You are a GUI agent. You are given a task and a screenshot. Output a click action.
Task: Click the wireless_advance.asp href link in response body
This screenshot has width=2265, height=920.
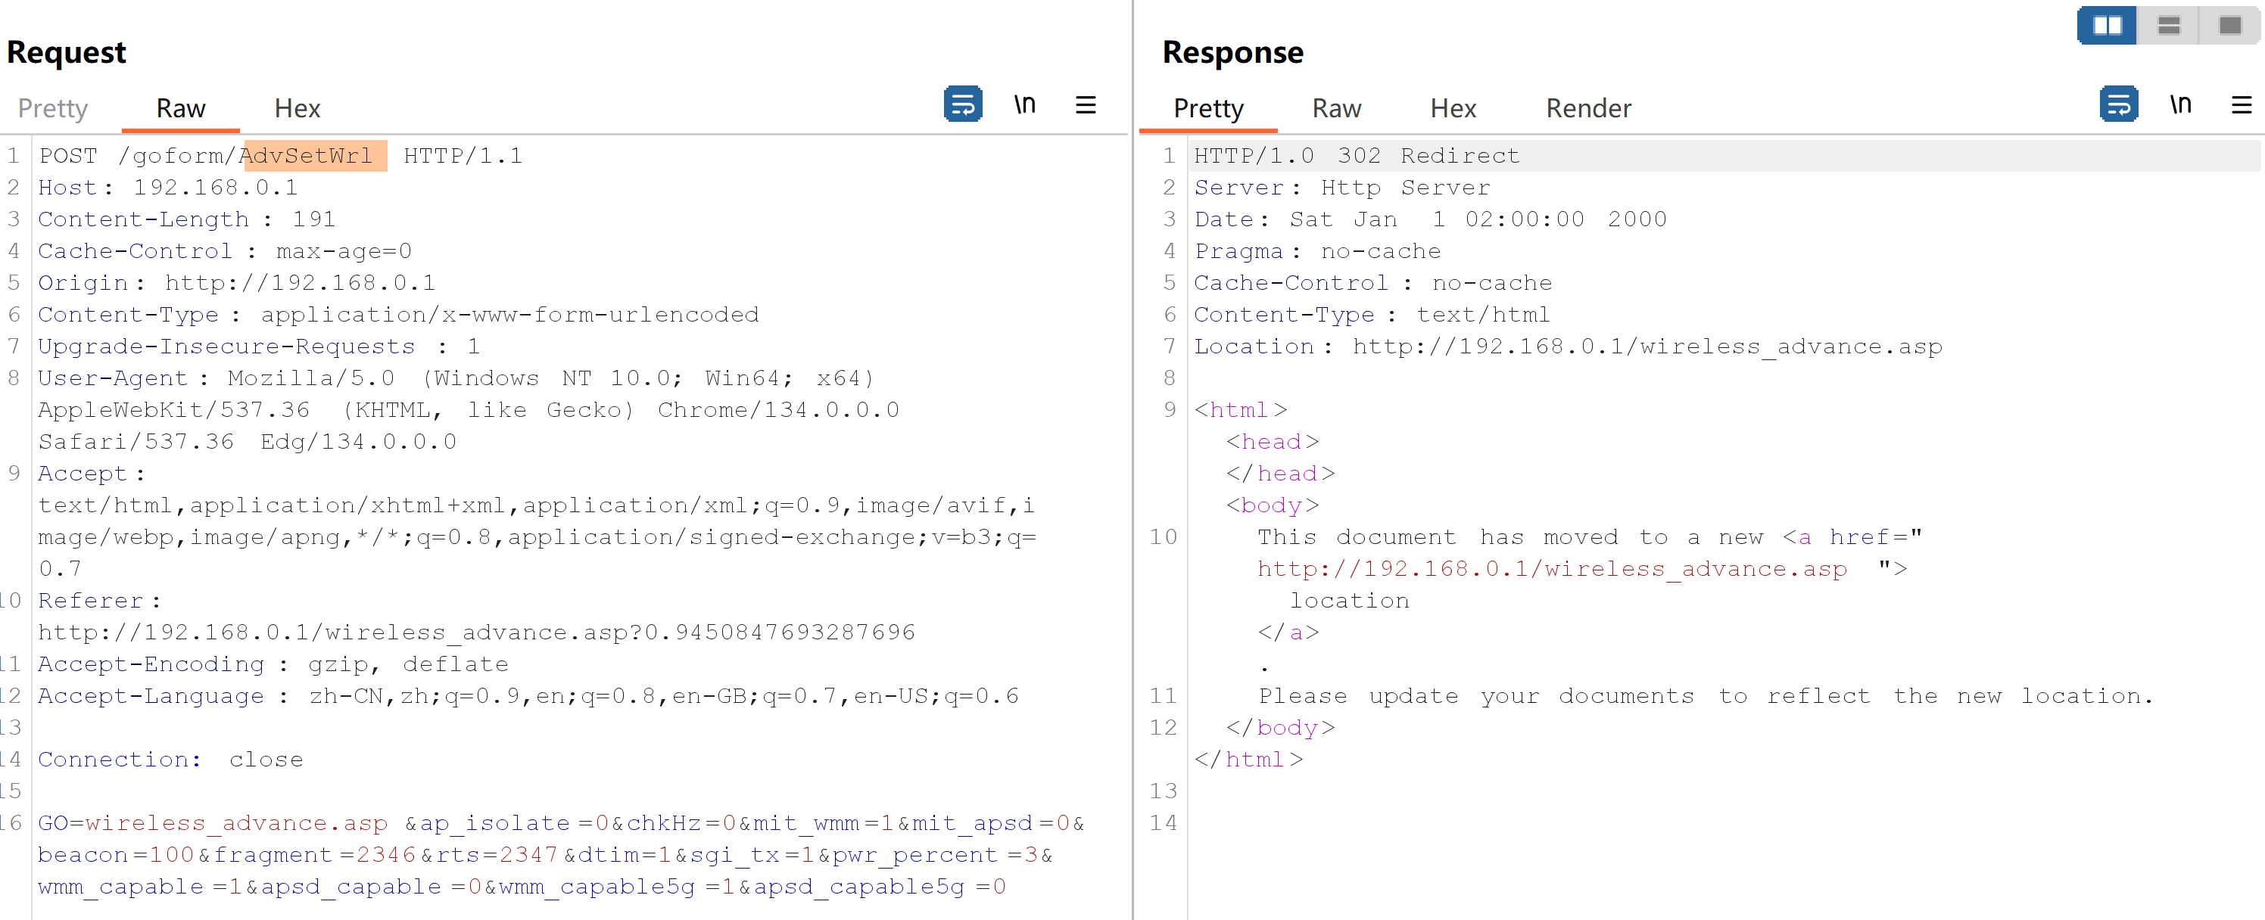[x=1551, y=568]
